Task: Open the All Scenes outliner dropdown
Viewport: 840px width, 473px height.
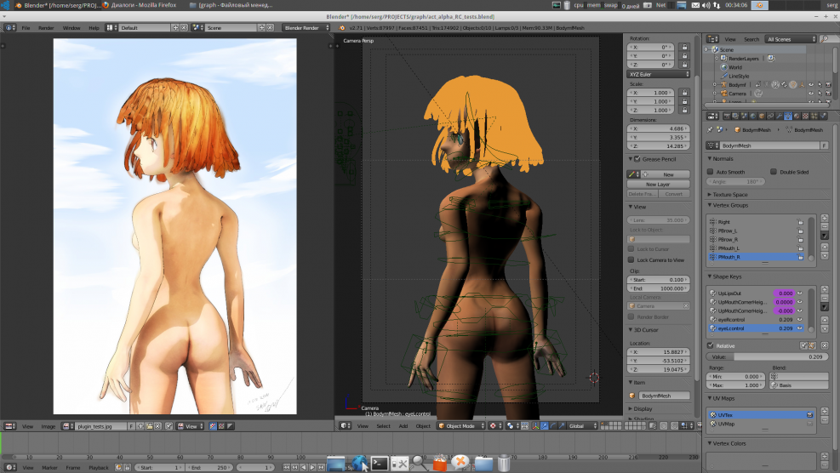Action: point(791,39)
